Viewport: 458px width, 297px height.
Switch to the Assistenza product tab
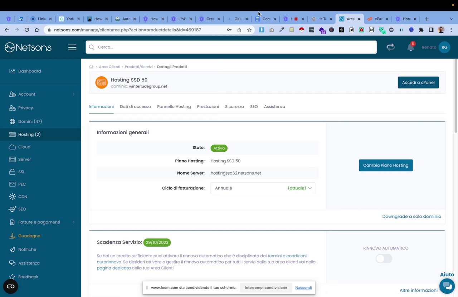coord(274,107)
